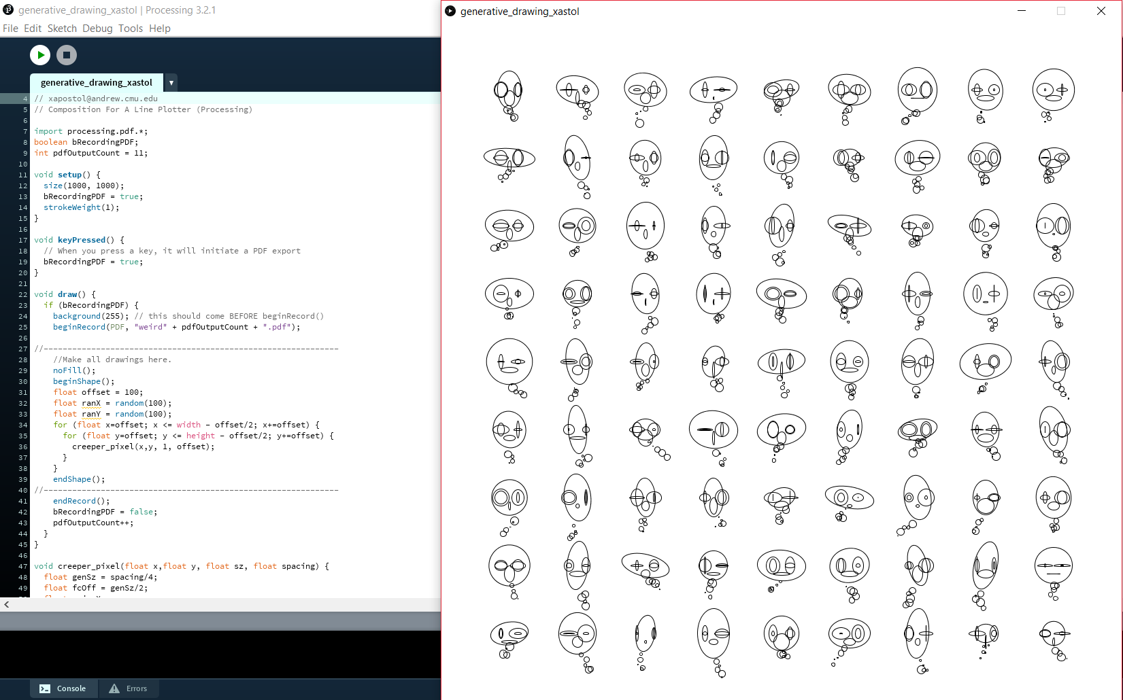Stop the running sketch
This screenshot has width=1123, height=700.
click(67, 55)
